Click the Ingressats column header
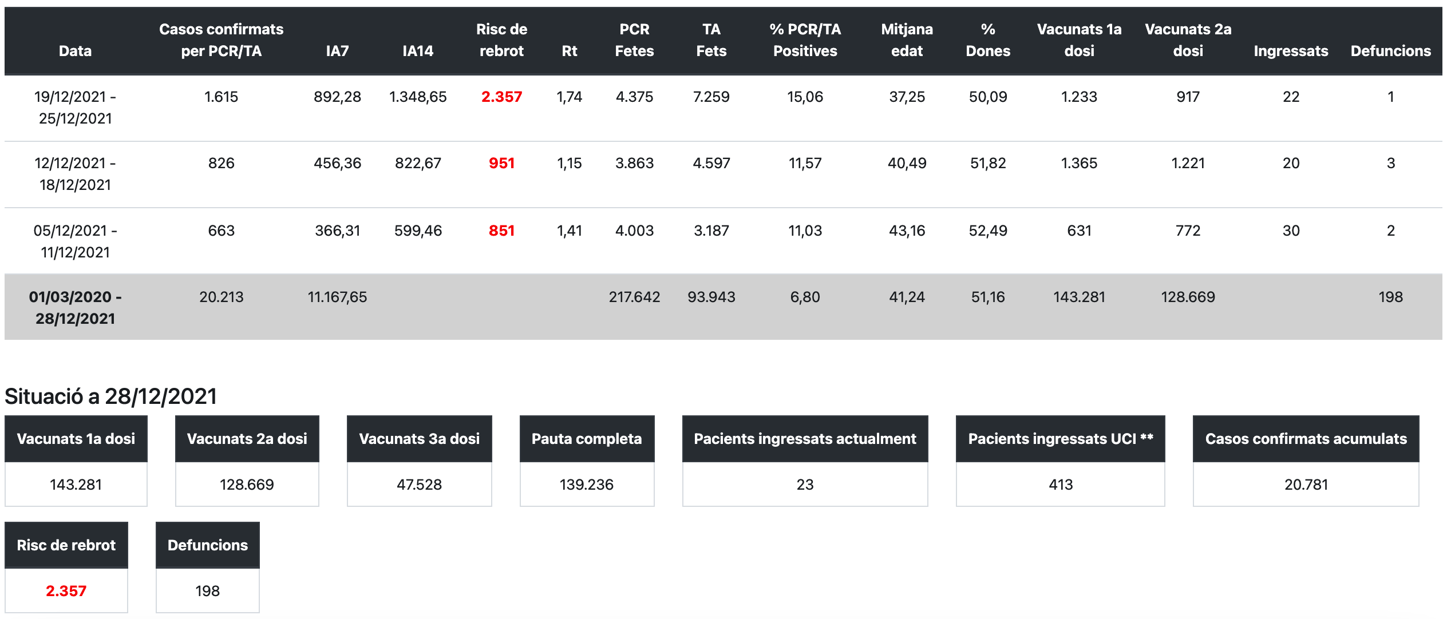Screen dimensions: 1447x619 coord(1290,51)
